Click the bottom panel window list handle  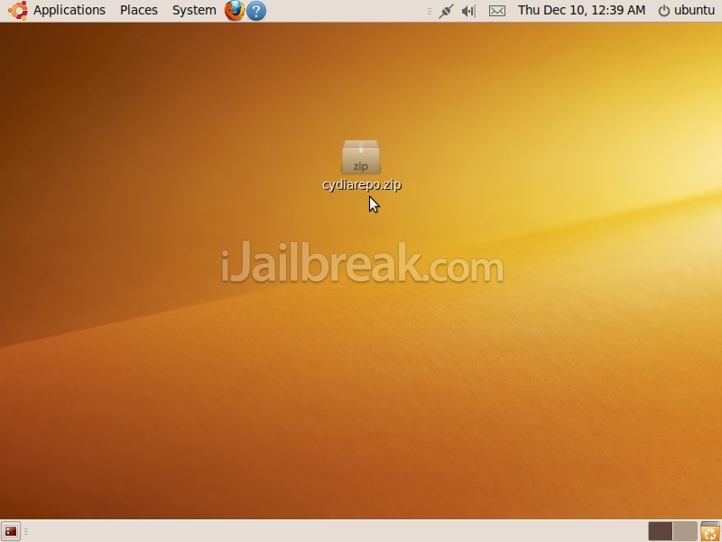tap(26, 531)
